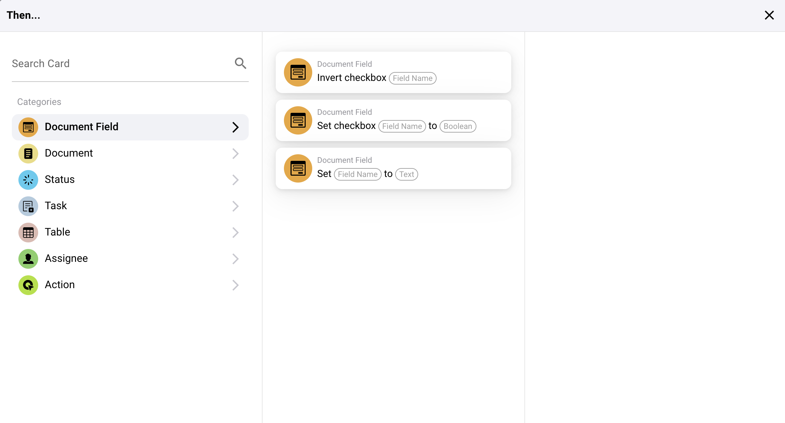Click the Text pill in Set card
The width and height of the screenshot is (785, 423).
pos(407,174)
